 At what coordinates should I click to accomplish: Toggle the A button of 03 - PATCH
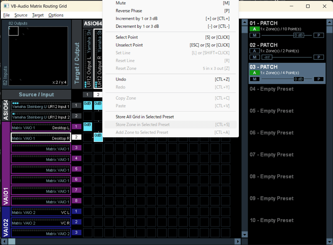point(254,73)
